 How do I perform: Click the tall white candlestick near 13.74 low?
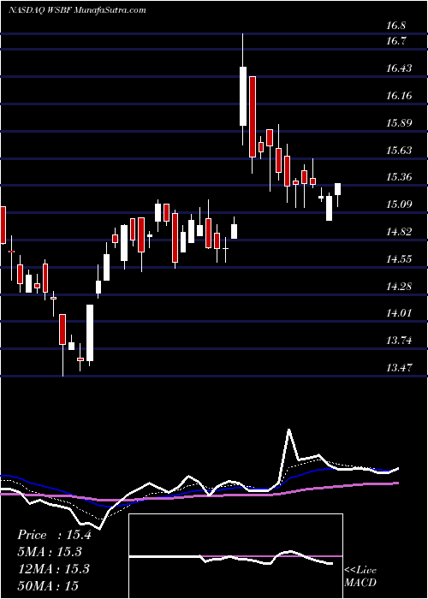pyautogui.click(x=90, y=333)
